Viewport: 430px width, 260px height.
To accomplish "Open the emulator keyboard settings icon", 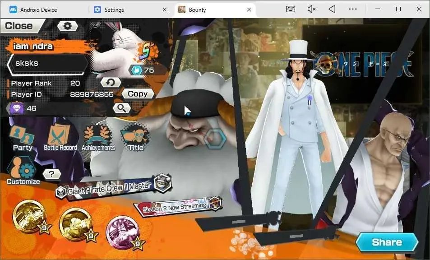I will [x=291, y=9].
